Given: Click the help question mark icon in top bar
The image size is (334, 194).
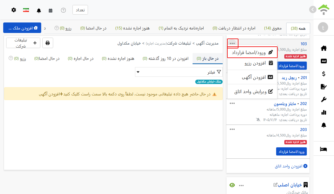Looking at the screenshot, I should pyautogui.click(x=63, y=10).
